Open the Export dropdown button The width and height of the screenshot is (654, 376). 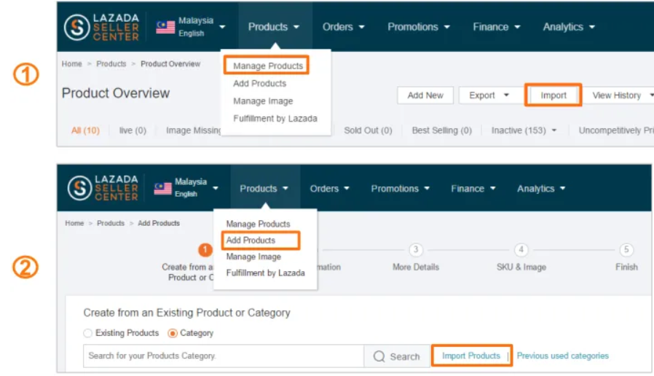tap(489, 95)
